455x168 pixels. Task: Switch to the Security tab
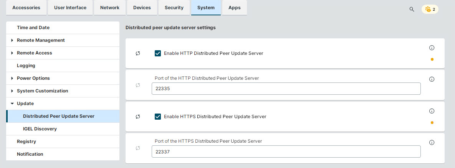click(174, 8)
